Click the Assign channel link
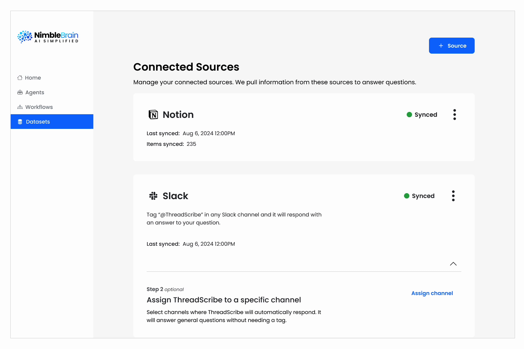 [432, 293]
